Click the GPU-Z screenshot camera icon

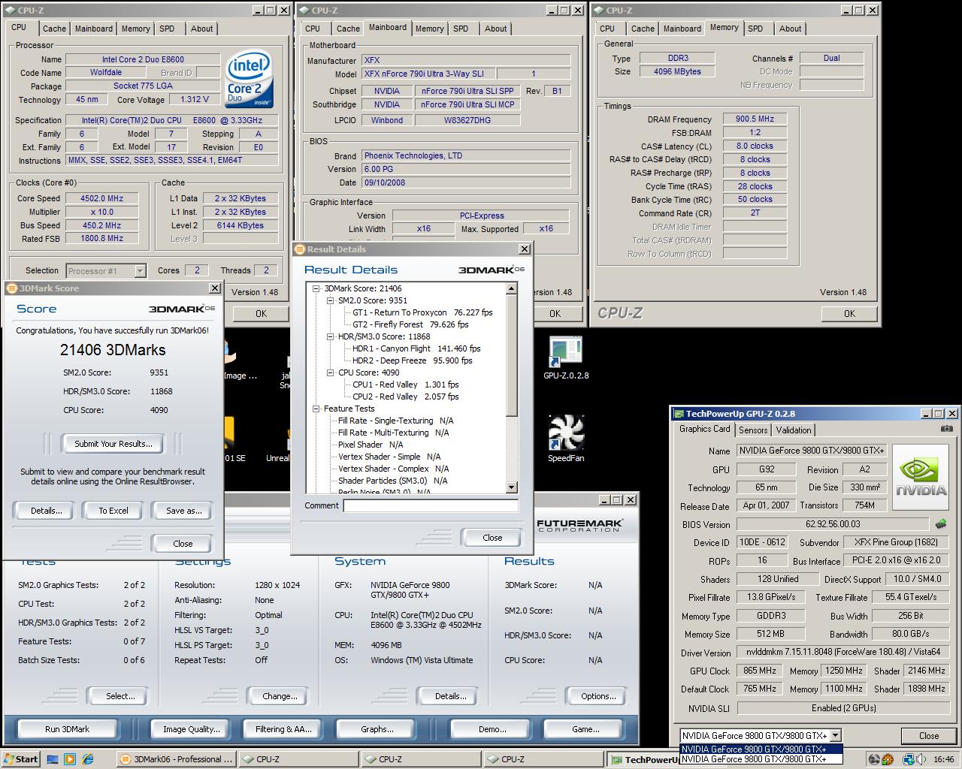pyautogui.click(x=946, y=429)
